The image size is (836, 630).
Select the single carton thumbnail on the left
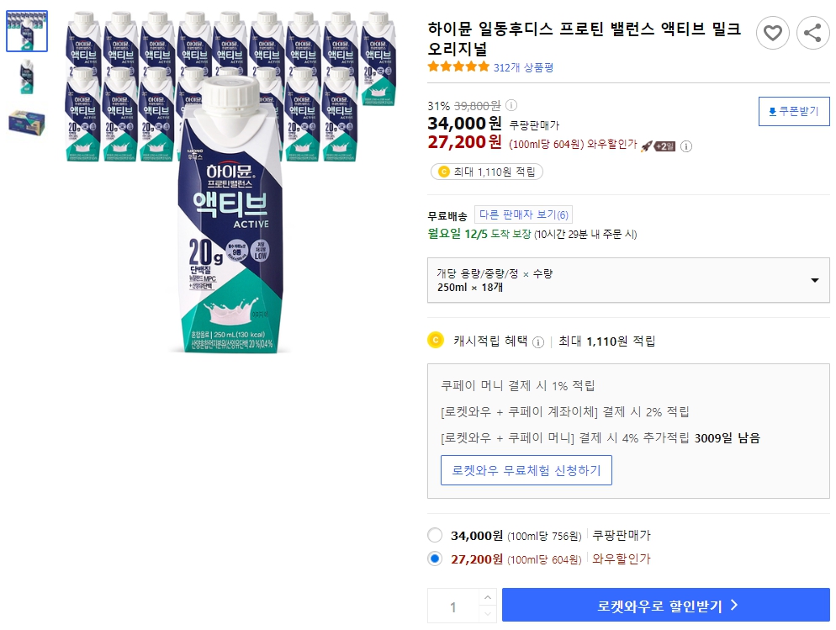coord(25,79)
